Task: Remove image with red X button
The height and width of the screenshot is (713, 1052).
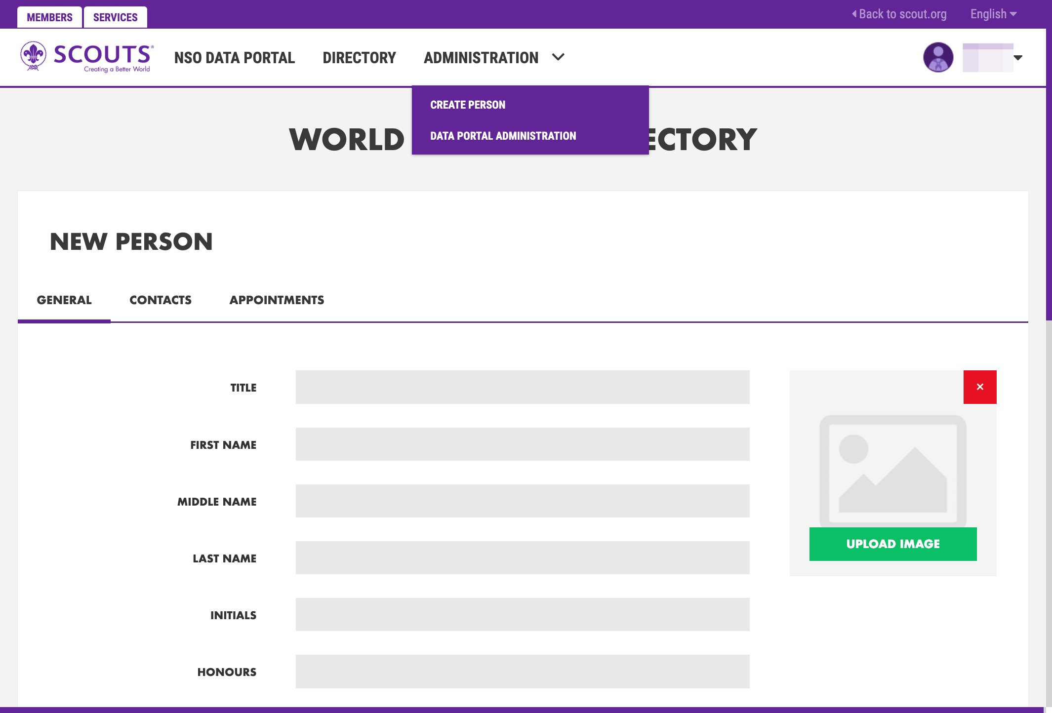Action: point(980,387)
